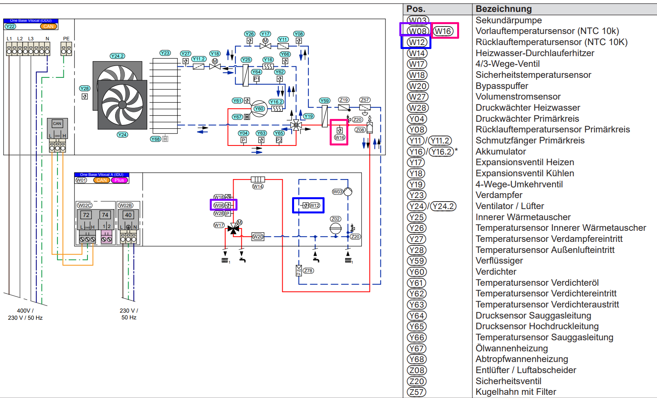Viewport: 657px width, 398px height.
Task: Click the 4-way reversing valve left of Y19
Action: [x=296, y=125]
